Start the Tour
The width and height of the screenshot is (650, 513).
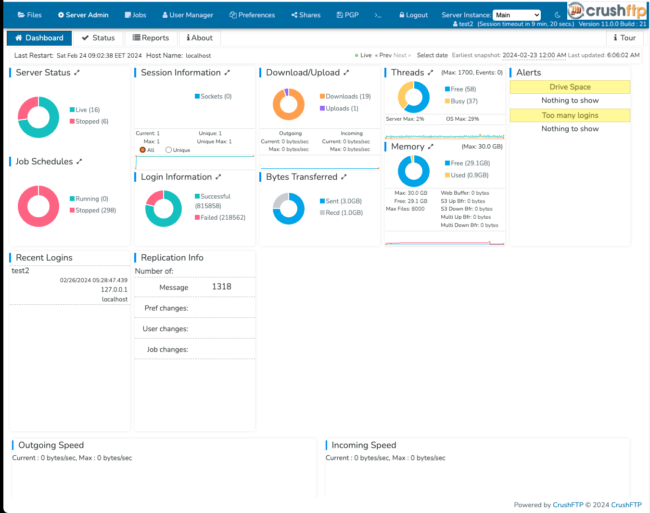tap(625, 38)
